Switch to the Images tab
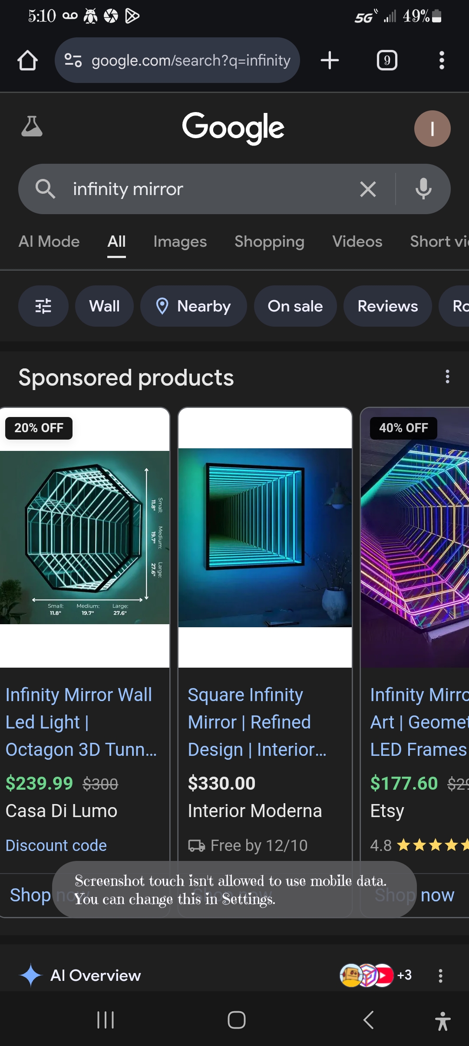Viewport: 469px width, 1046px height. click(180, 242)
